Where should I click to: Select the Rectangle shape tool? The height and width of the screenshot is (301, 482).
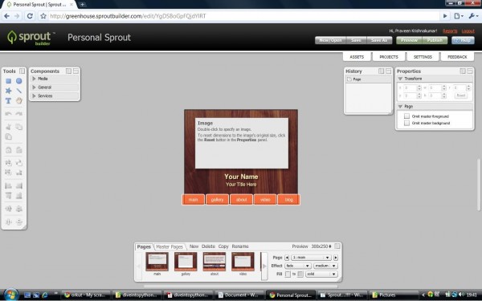coord(9,81)
